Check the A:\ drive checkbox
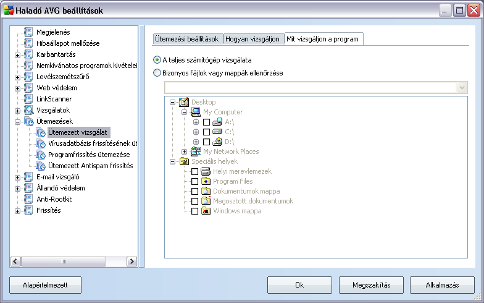The height and width of the screenshot is (303, 484). tap(206, 122)
